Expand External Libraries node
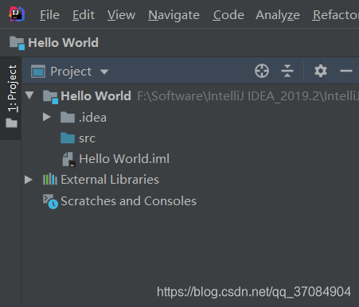 [29, 180]
